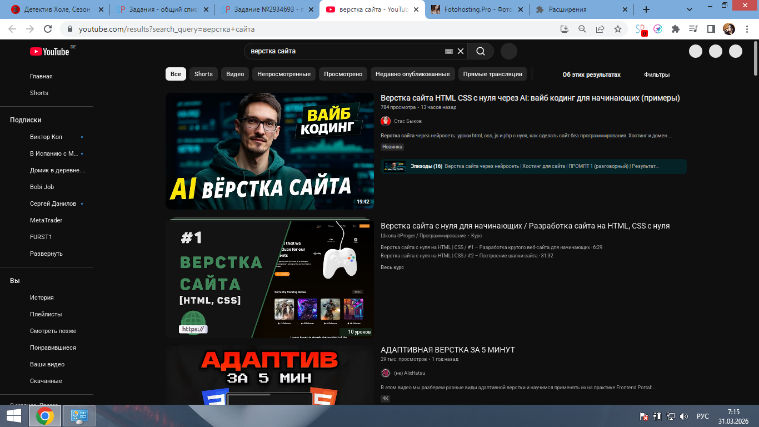The width and height of the screenshot is (759, 427).
Task: Open the Стас Быков channel name
Action: click(408, 121)
